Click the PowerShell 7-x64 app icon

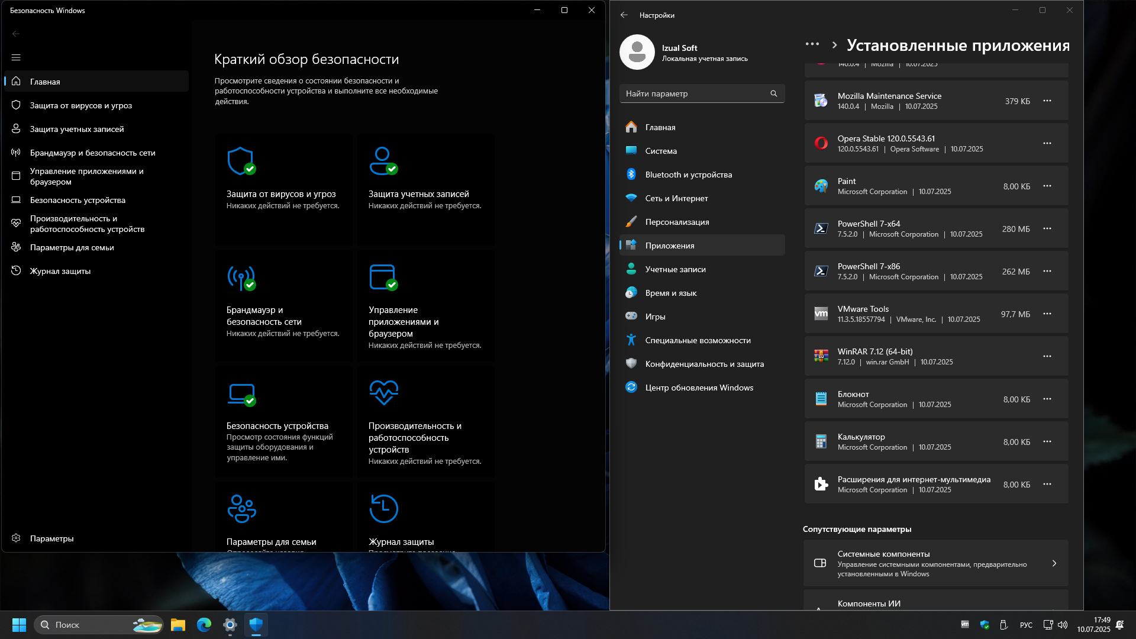[x=821, y=228]
